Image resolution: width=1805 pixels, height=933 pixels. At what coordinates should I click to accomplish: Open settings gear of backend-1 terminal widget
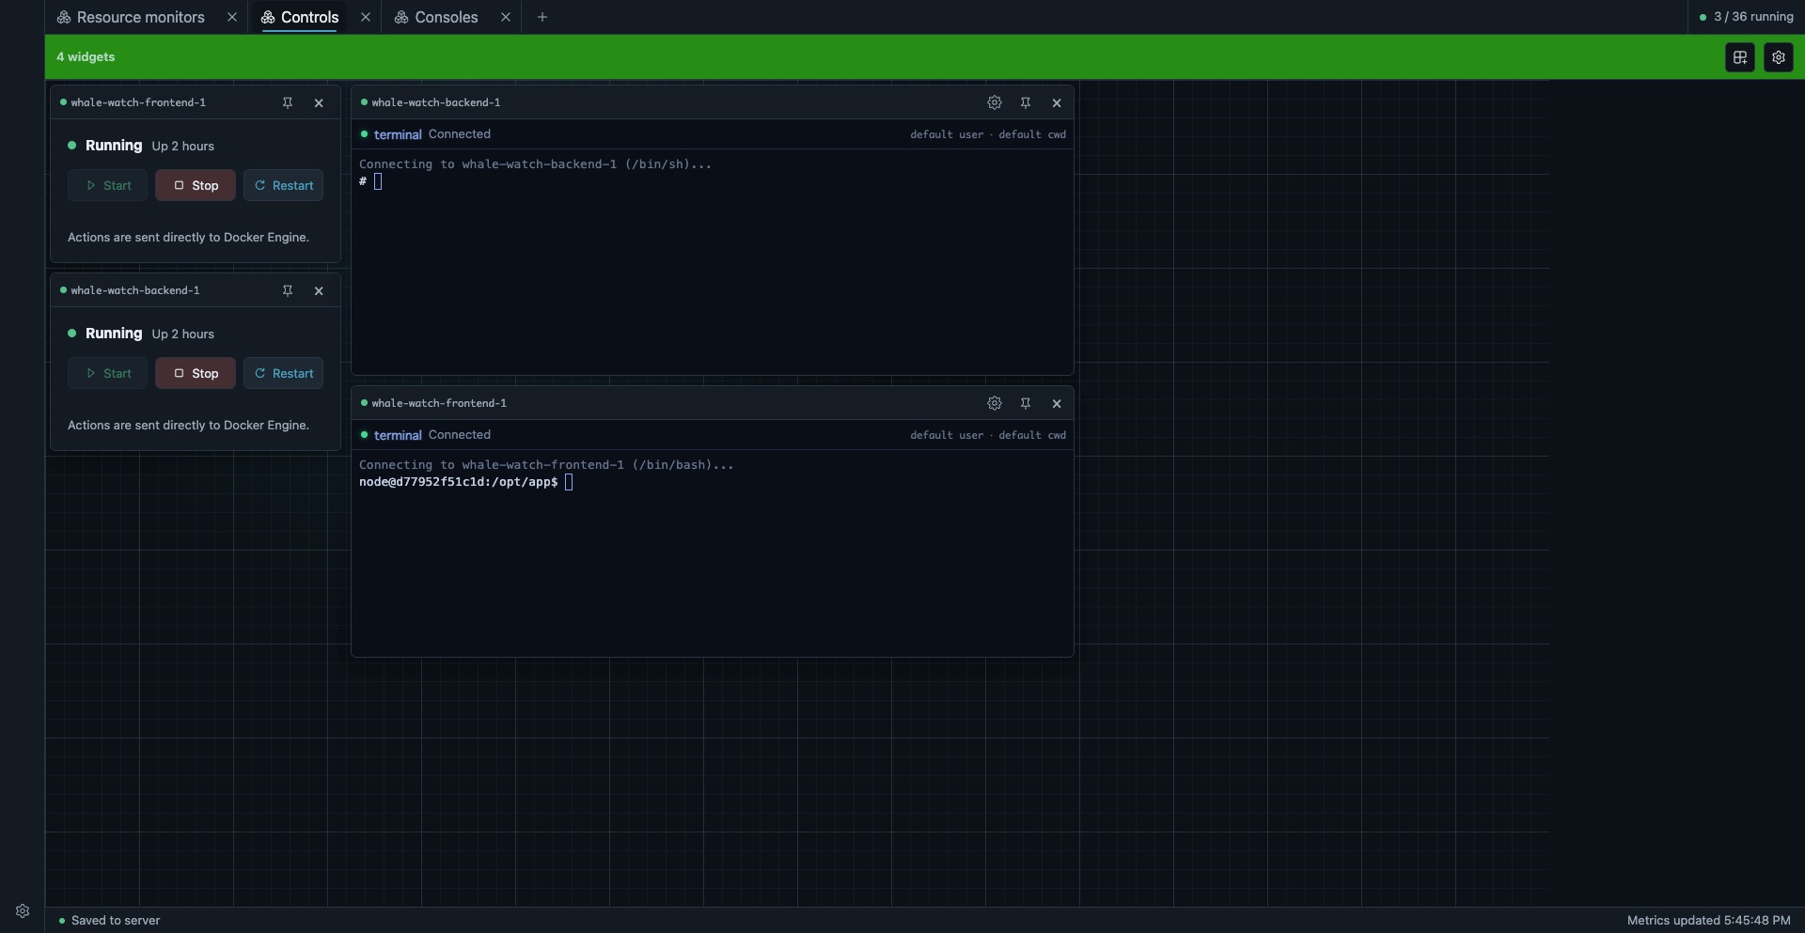[995, 102]
